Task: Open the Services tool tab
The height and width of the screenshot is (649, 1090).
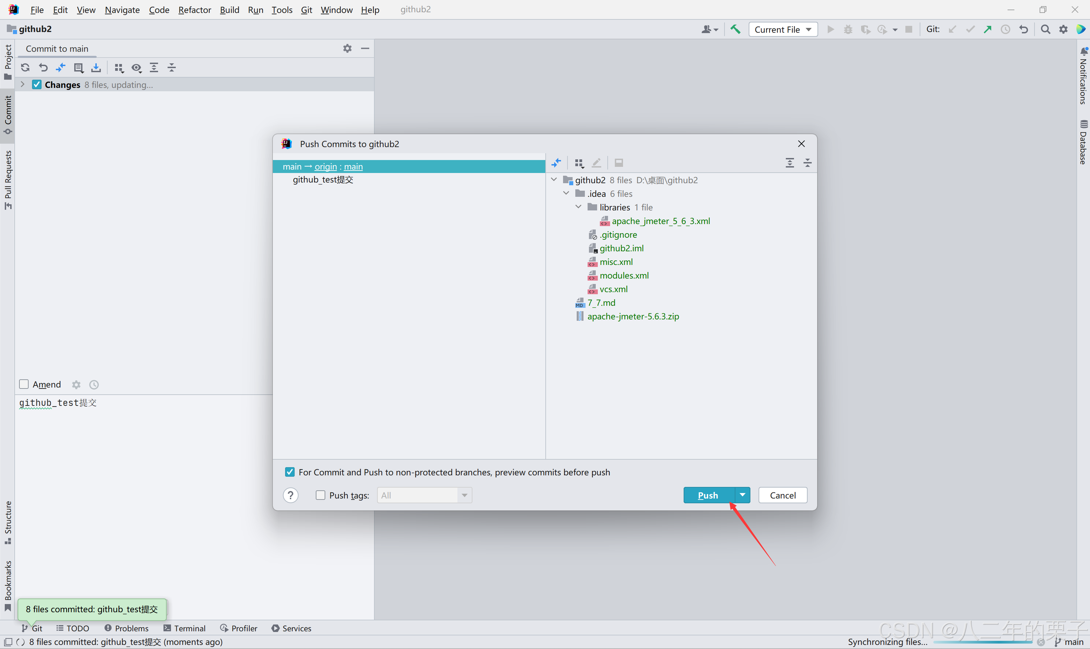Action: 291,628
